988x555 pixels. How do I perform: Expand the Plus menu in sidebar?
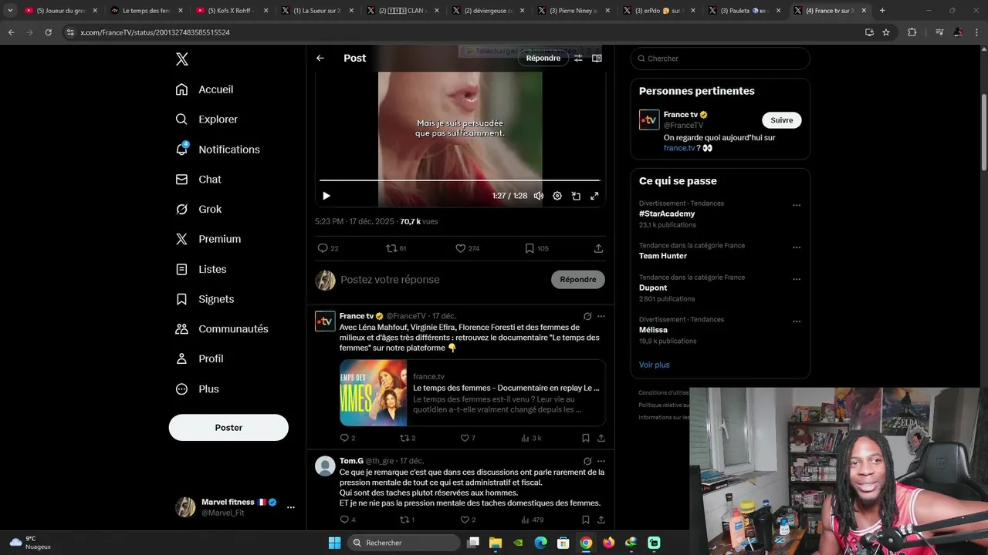(x=197, y=389)
